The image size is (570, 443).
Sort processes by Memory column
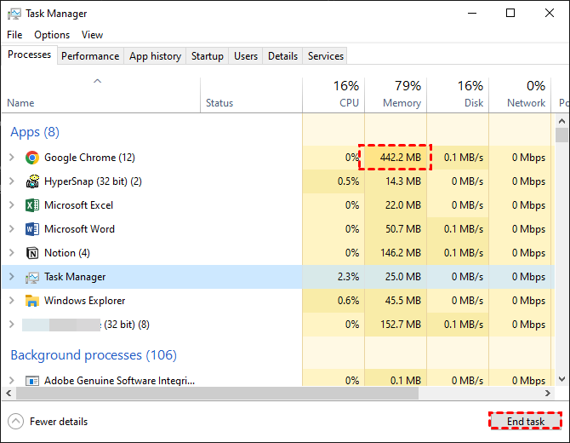[402, 103]
